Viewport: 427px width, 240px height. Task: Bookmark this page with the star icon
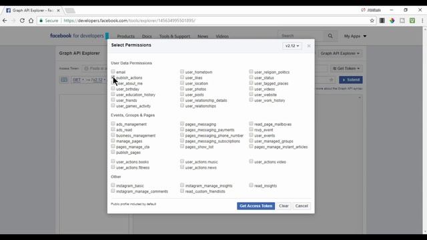click(372, 21)
